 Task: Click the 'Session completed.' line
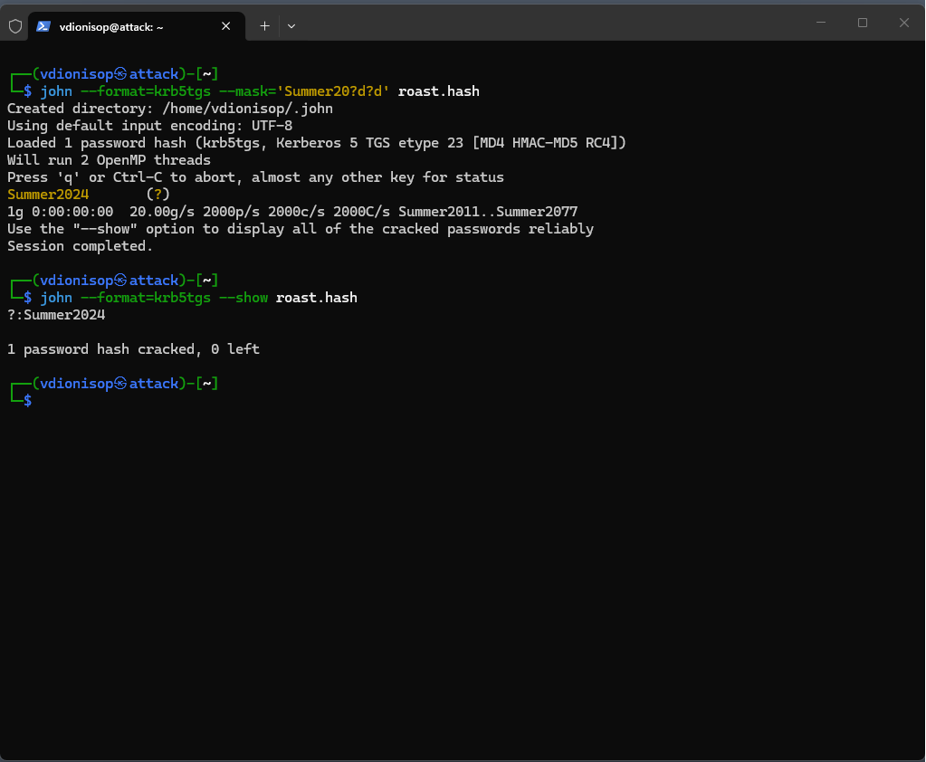tap(81, 246)
